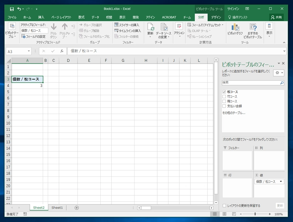The width and height of the screenshot is (293, 222).
Task: Open the Actions (アクション) menu
Action: coord(179,30)
